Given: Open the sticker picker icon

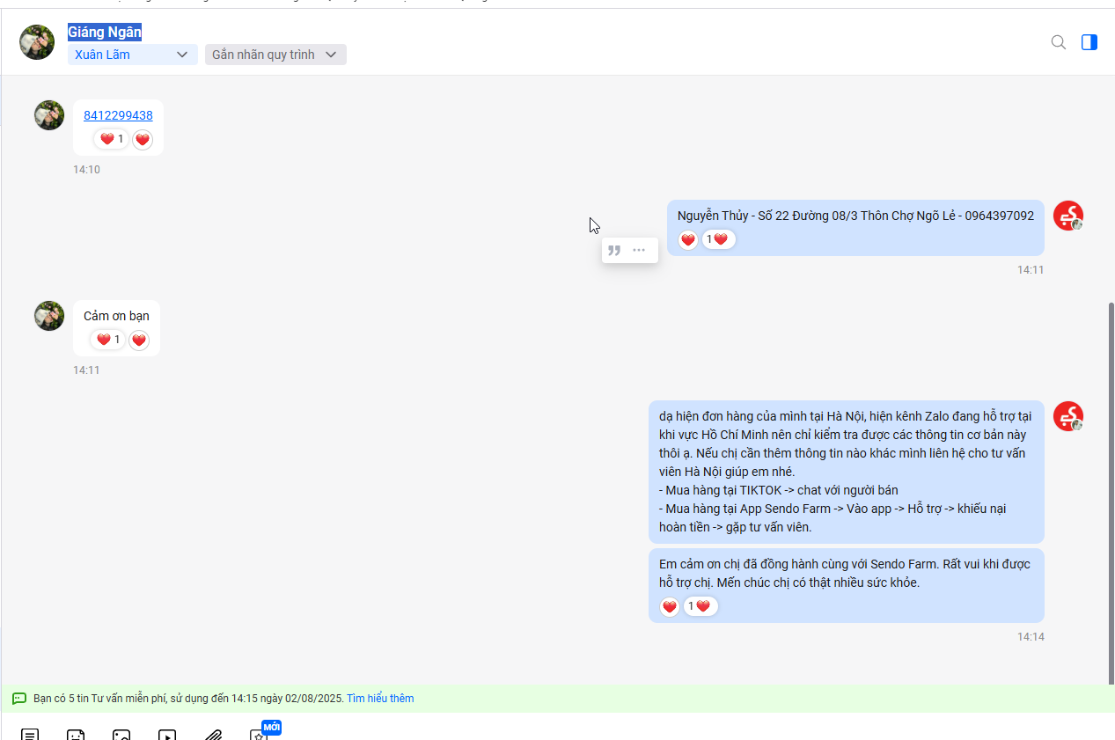Looking at the screenshot, I should click(76, 735).
